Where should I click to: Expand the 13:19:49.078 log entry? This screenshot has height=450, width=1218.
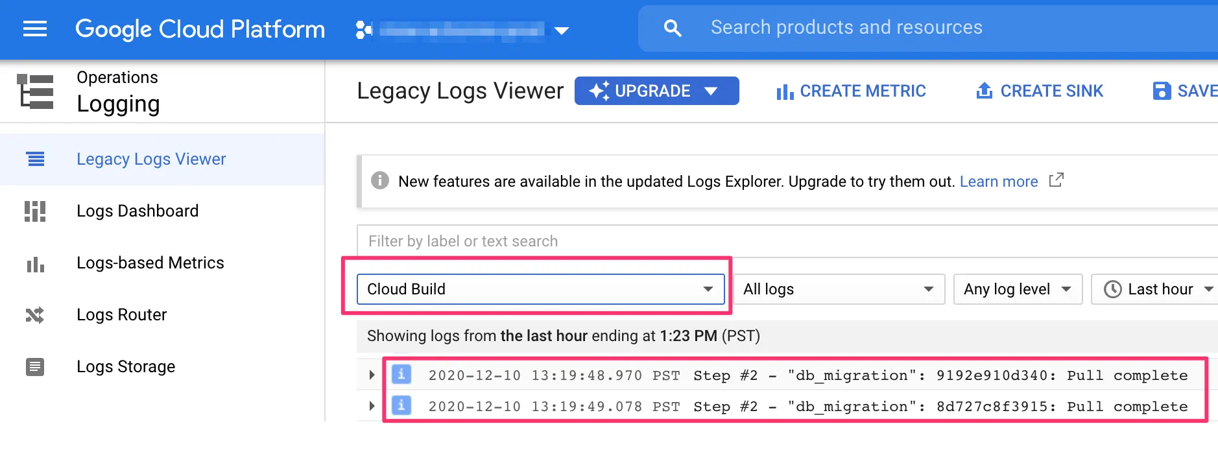tap(372, 406)
